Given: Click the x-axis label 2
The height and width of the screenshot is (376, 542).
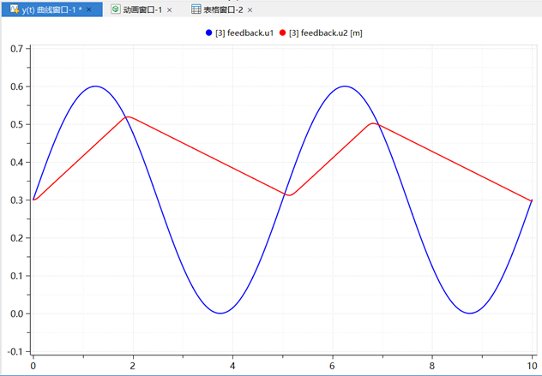Looking at the screenshot, I should (133, 366).
